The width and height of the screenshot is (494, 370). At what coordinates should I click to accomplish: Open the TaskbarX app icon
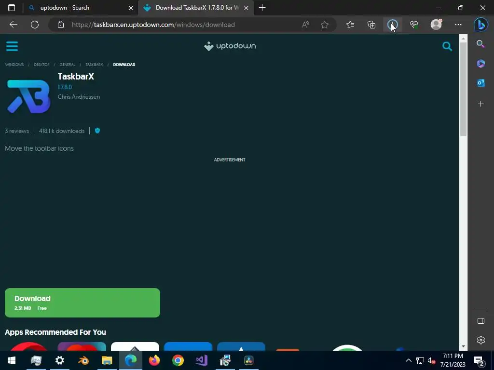[28, 96]
